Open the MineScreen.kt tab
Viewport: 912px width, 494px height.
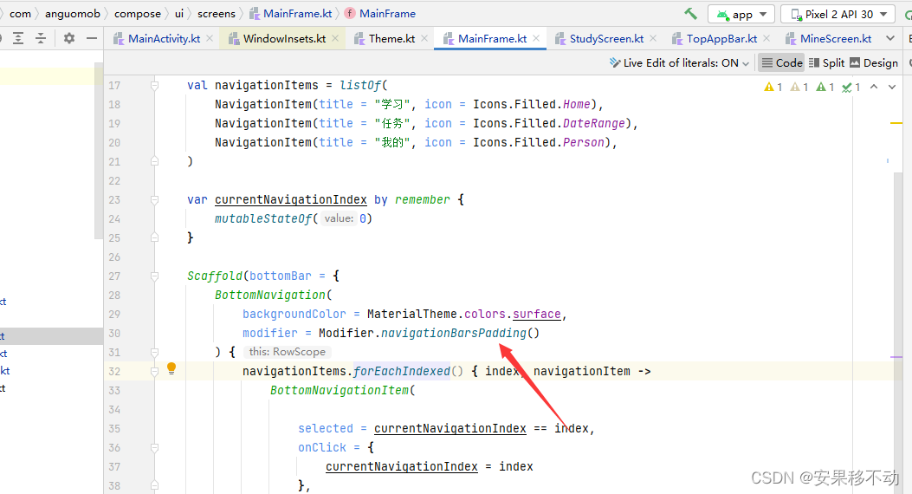tap(830, 38)
